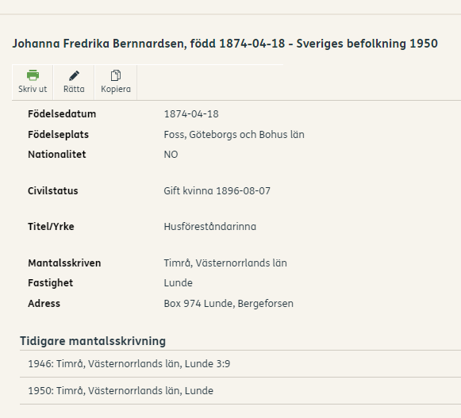This screenshot has height=418, width=461.
Task: Open the 1946 Lunde 3:9 registration row
Action: pos(240,363)
